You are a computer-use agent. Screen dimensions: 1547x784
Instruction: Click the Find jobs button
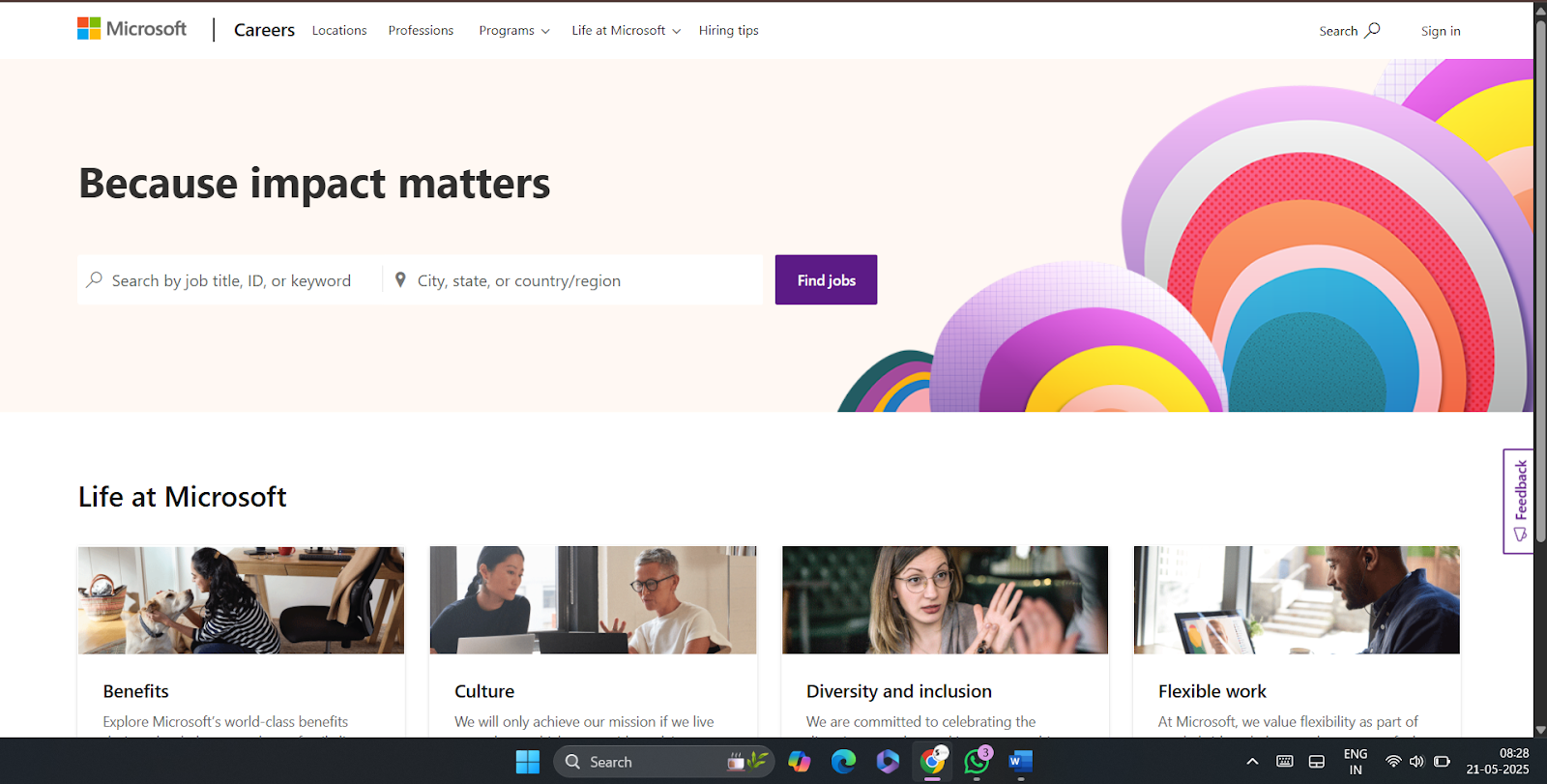coord(827,279)
